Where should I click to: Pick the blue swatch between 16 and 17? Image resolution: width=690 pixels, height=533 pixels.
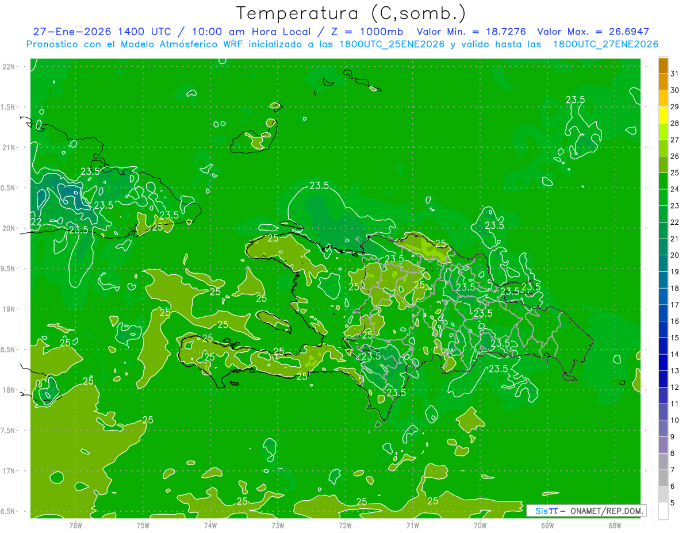(663, 313)
